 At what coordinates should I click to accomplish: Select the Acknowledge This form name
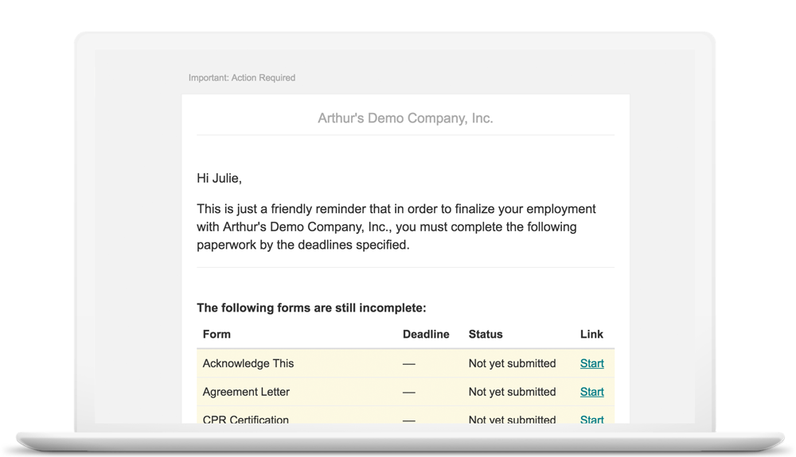(x=248, y=363)
